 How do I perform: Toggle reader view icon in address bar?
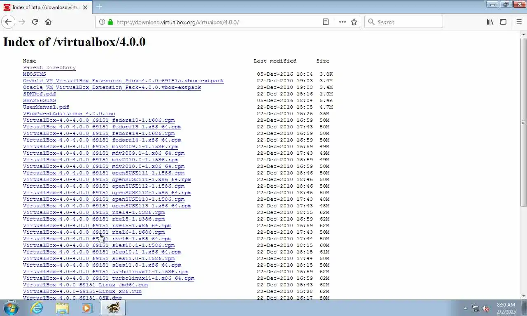pos(326,22)
